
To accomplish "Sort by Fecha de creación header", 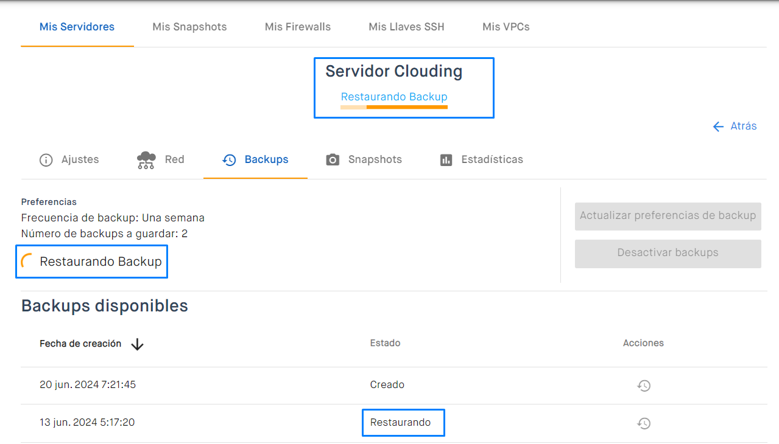I will click(80, 344).
